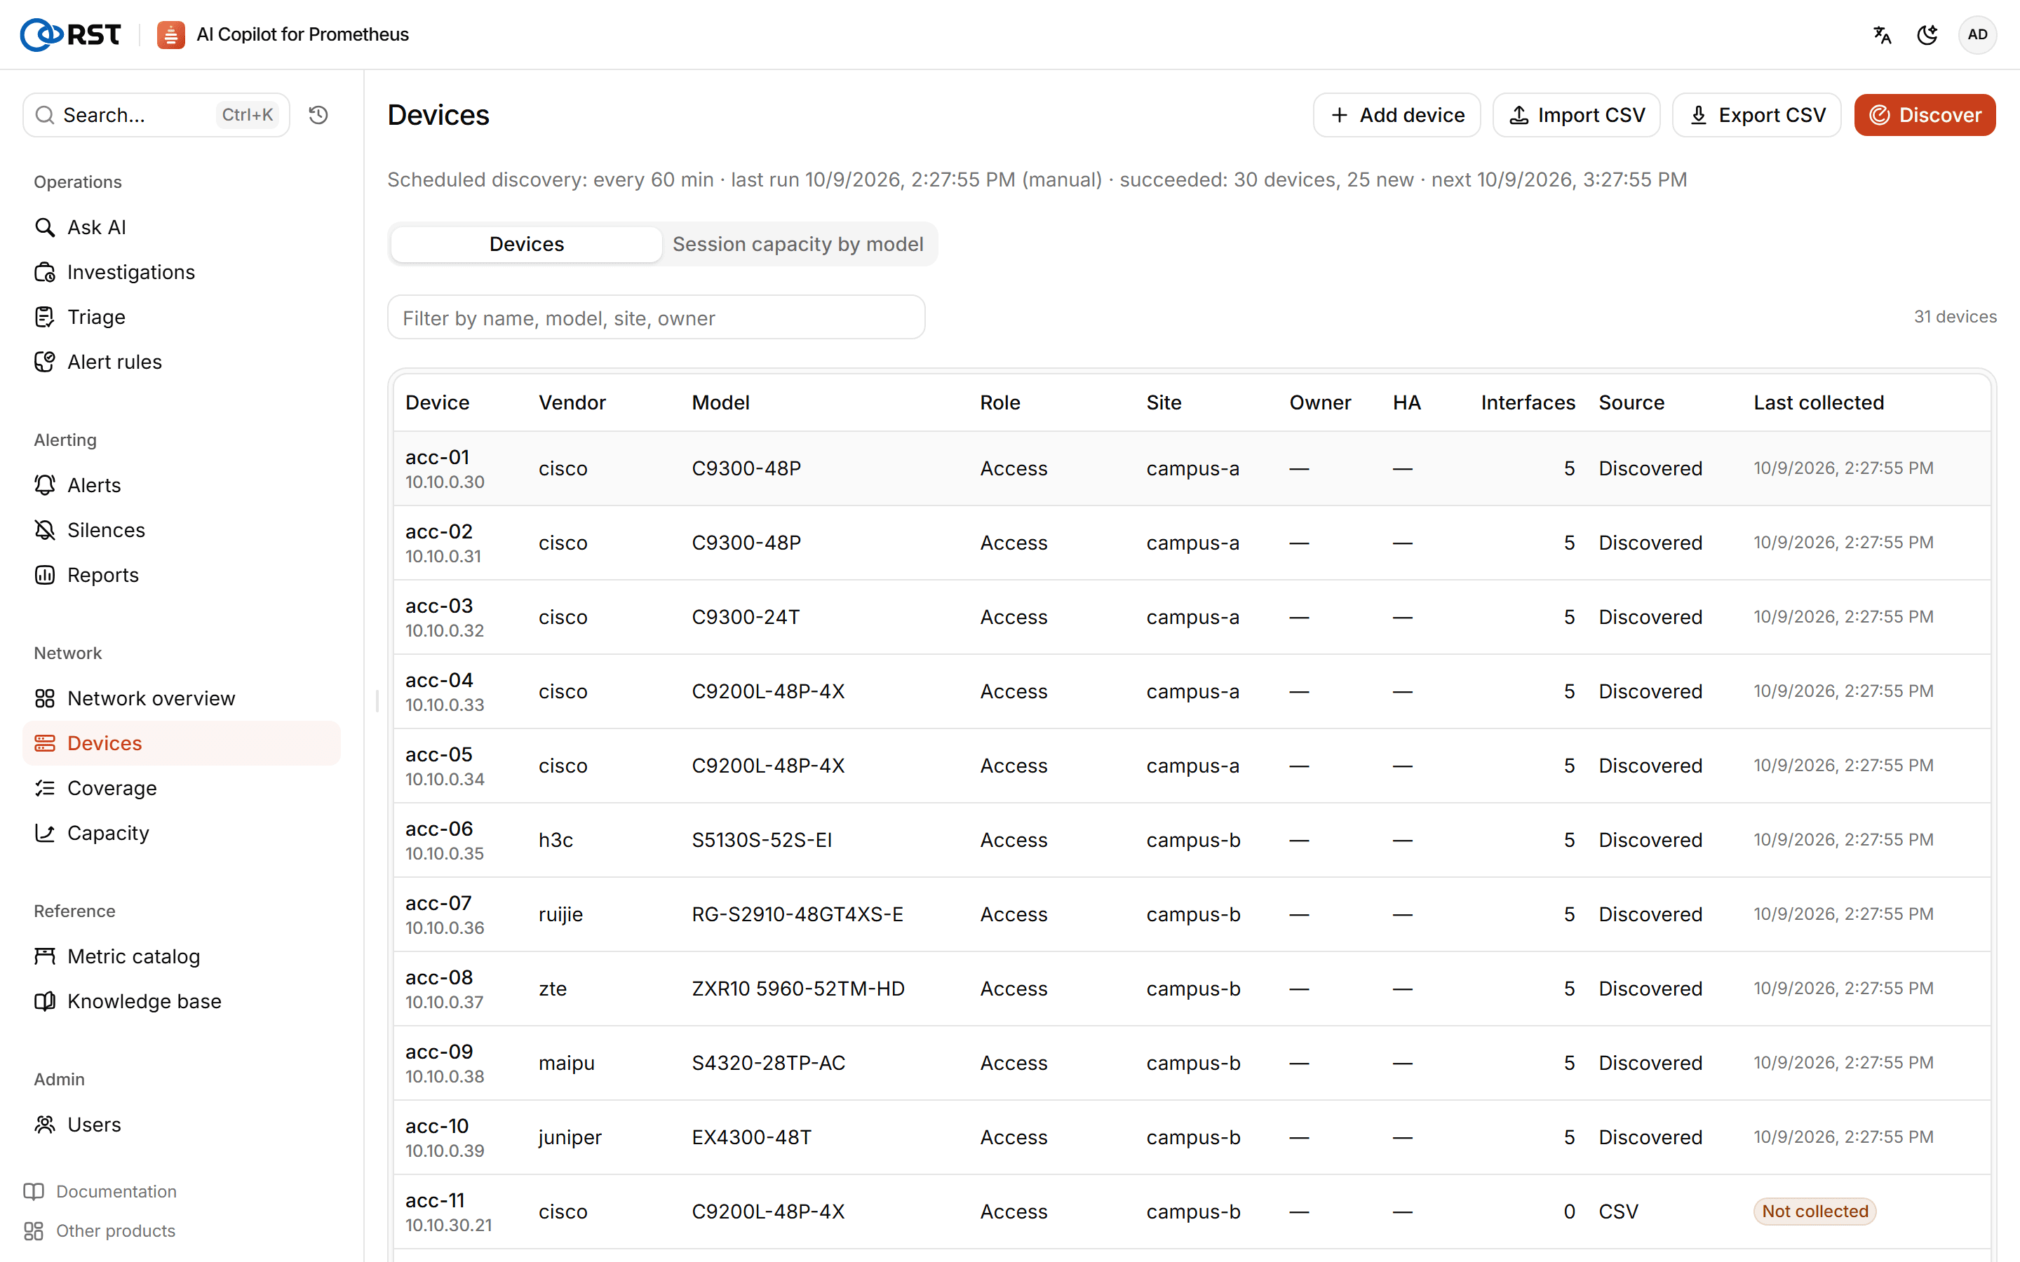Click the AI Copilot for Prometheus app icon
Viewport: 2020px width, 1262px height.
click(171, 34)
